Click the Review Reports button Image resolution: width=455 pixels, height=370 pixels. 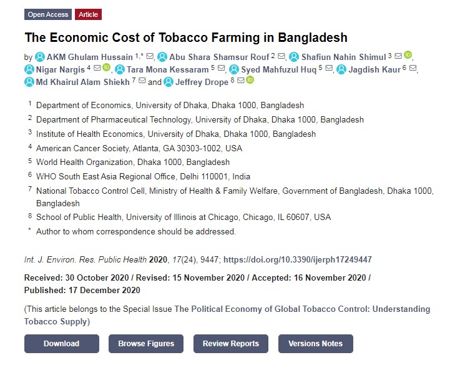click(230, 344)
